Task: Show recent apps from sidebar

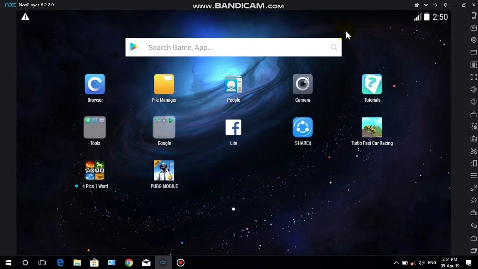Action: [x=474, y=250]
